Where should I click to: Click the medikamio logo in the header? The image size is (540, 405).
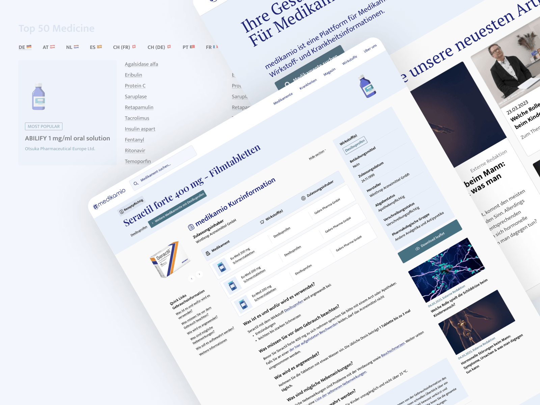[x=109, y=198]
